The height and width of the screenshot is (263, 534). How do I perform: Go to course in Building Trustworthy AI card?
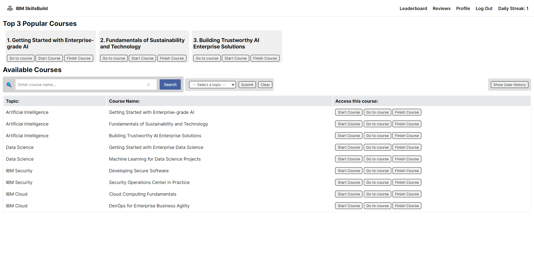pyautogui.click(x=207, y=58)
